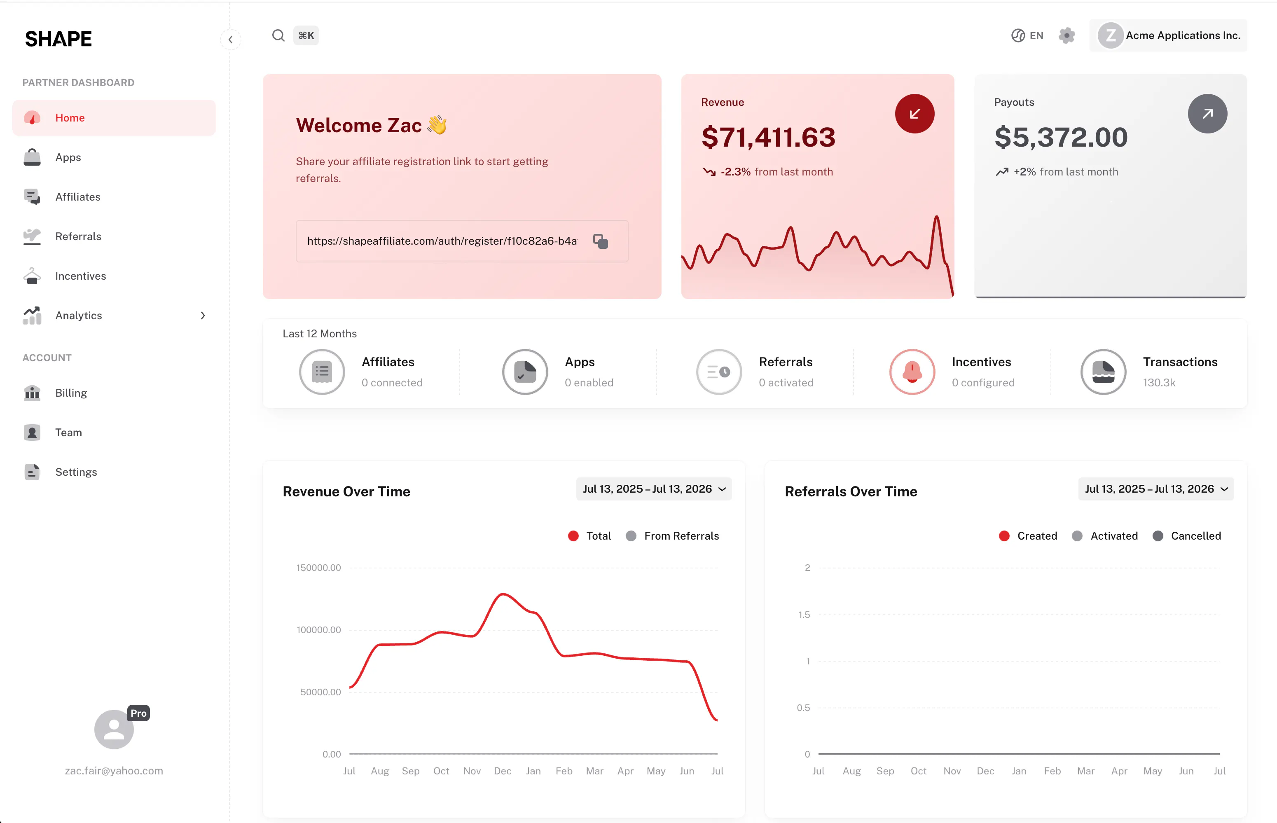The width and height of the screenshot is (1277, 823).
Task: Open Referrals Over Time date range dropdown
Action: click(1156, 489)
